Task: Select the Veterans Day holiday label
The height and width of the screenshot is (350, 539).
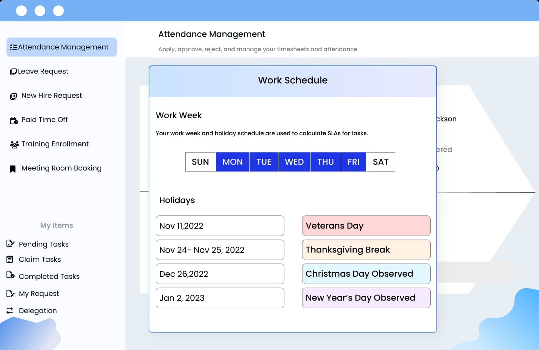Action: [366, 226]
